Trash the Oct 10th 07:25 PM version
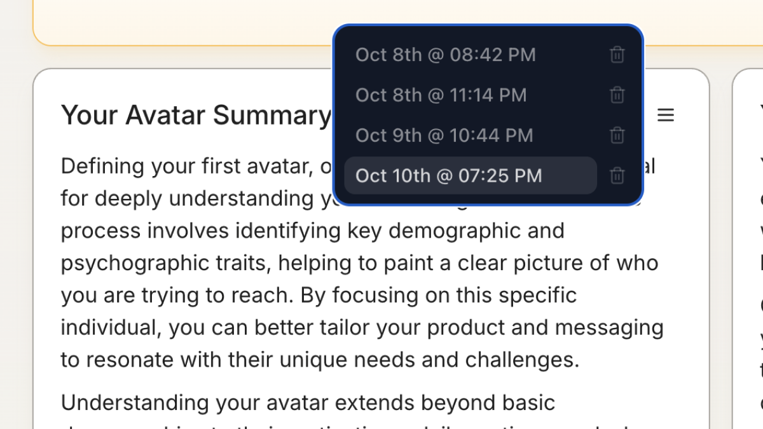 pos(617,175)
